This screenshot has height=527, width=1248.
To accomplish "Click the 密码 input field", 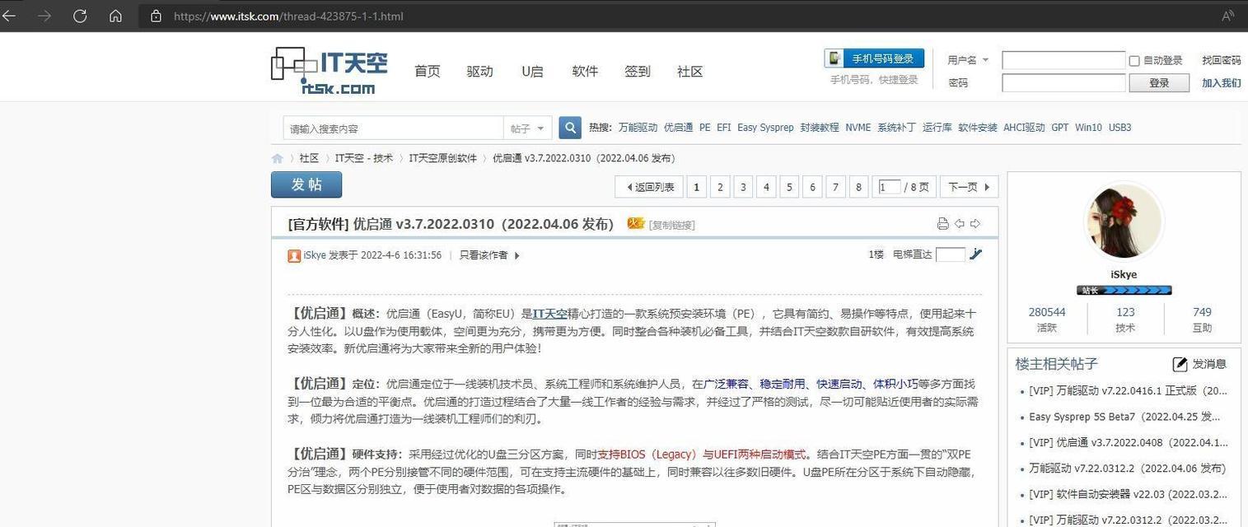I will coord(1063,83).
